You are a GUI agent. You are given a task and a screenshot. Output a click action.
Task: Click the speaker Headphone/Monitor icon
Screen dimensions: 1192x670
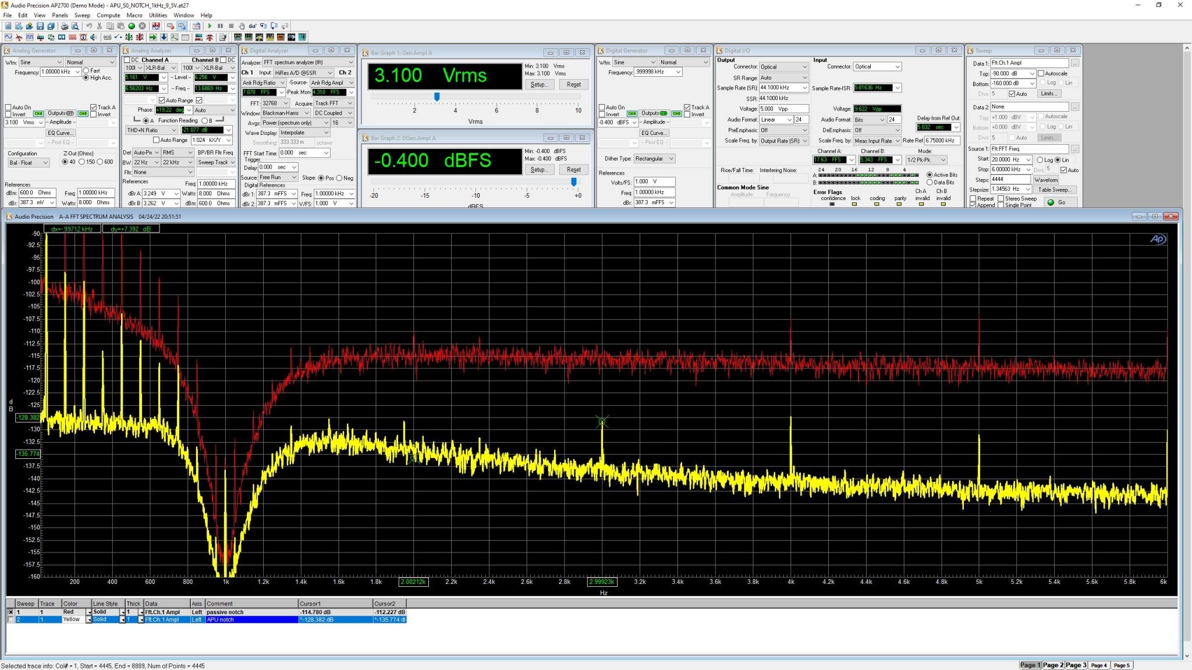(94, 37)
